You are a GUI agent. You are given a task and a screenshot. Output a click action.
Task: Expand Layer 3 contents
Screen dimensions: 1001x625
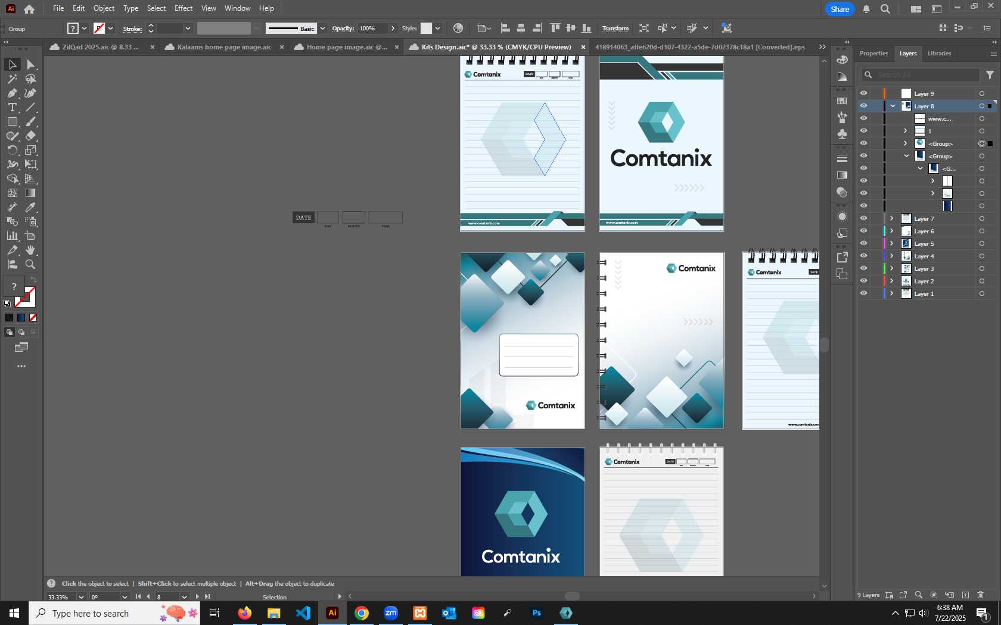click(x=892, y=268)
